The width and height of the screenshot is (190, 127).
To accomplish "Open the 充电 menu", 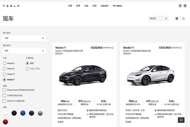I will click(86, 6).
